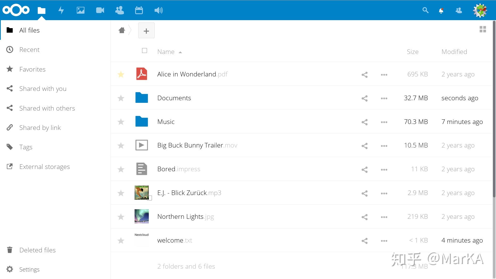The height and width of the screenshot is (279, 496).
Task: Show Recent files
Action: point(55,50)
